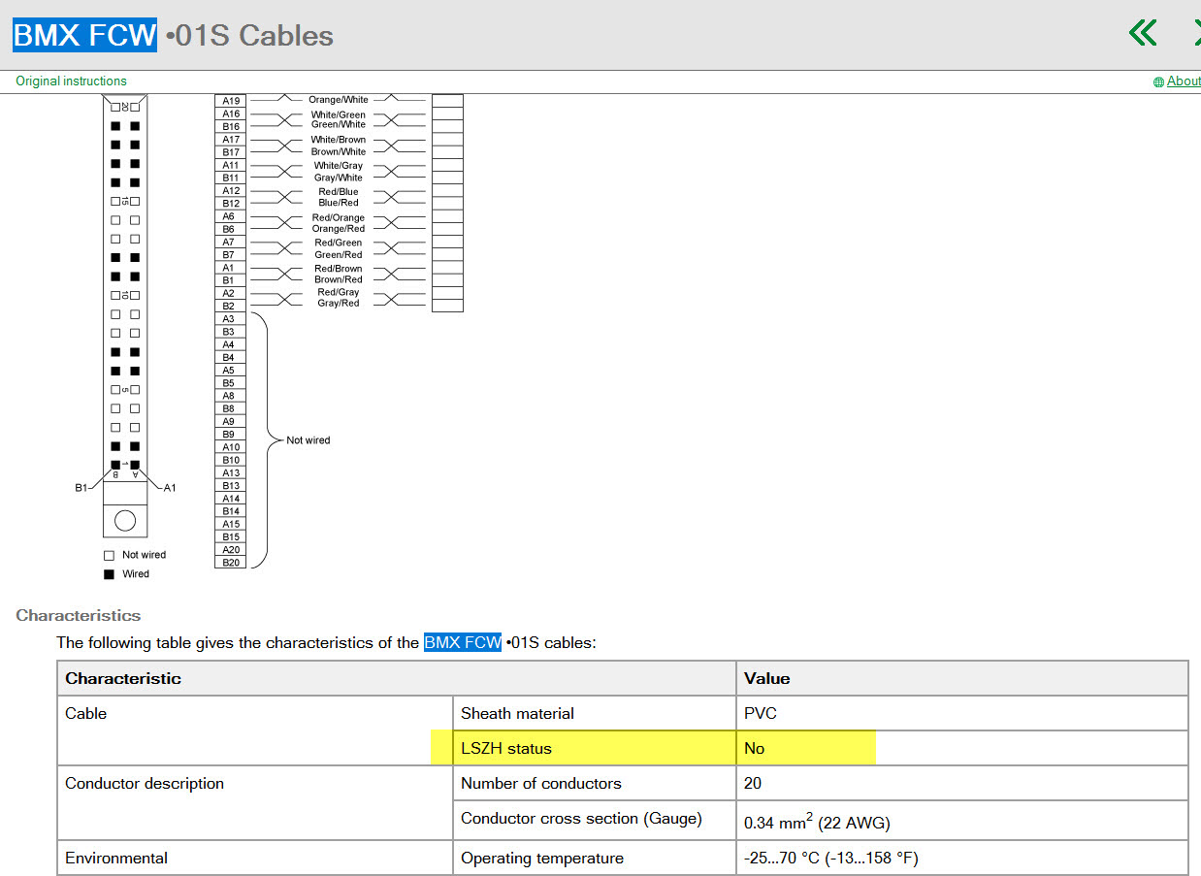The width and height of the screenshot is (1201, 876).
Task: Click the 'Not wired' brace label in diagram
Action: point(308,440)
